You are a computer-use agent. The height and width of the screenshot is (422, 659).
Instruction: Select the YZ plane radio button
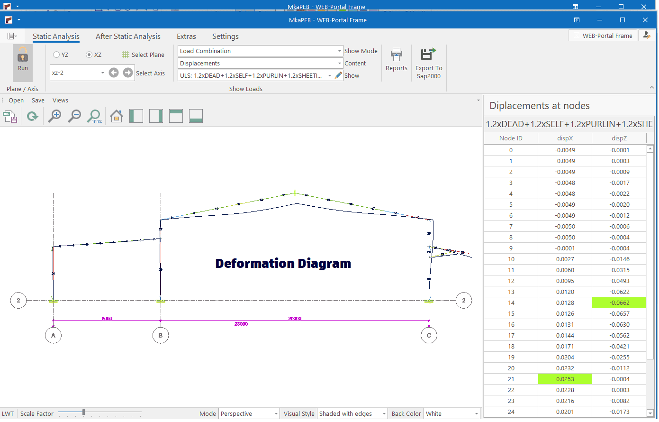tap(56, 55)
